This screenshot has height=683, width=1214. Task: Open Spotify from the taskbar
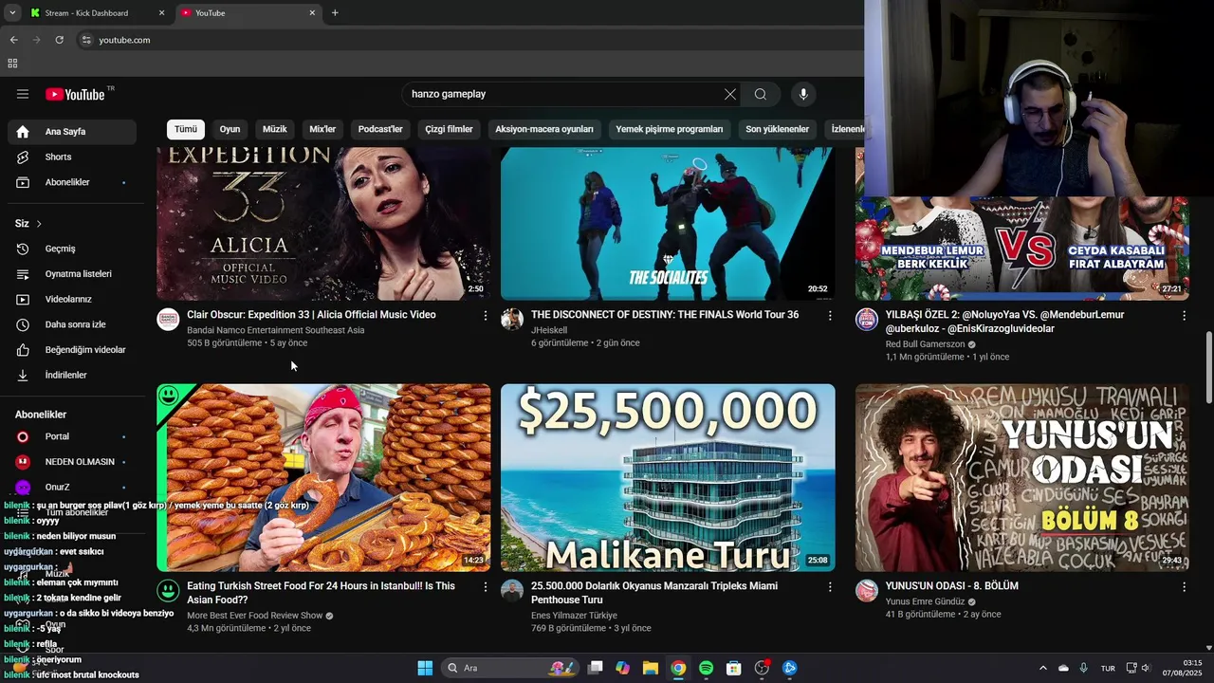pos(706,668)
